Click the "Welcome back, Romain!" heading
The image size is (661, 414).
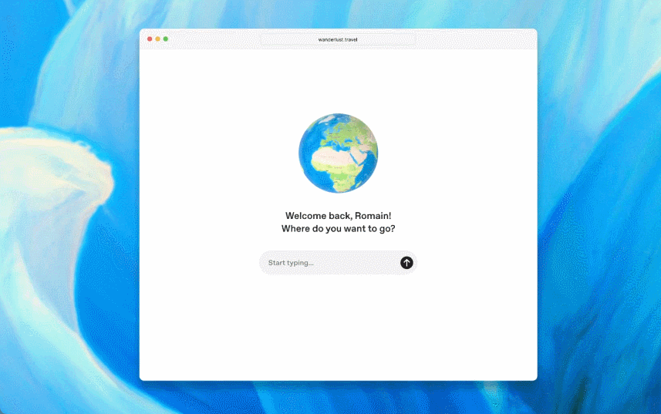338,216
